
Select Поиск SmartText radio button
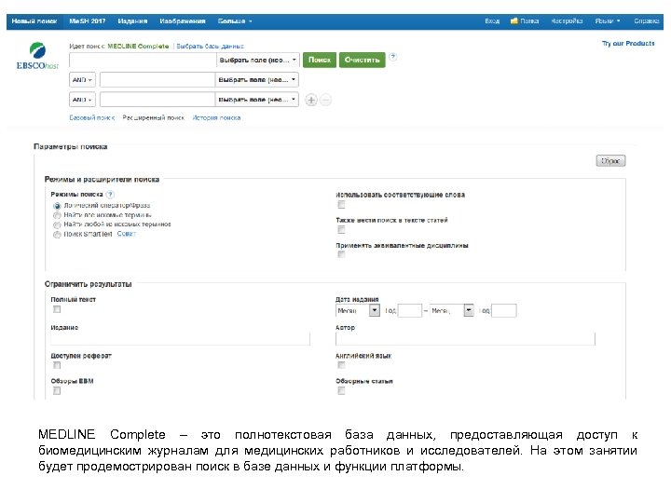57,235
